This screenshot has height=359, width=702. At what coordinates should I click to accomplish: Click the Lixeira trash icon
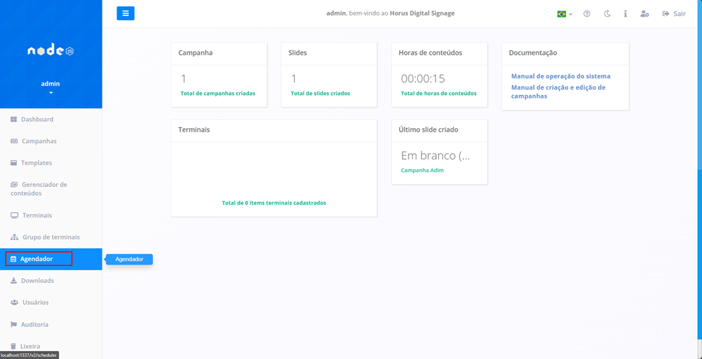(x=13, y=346)
